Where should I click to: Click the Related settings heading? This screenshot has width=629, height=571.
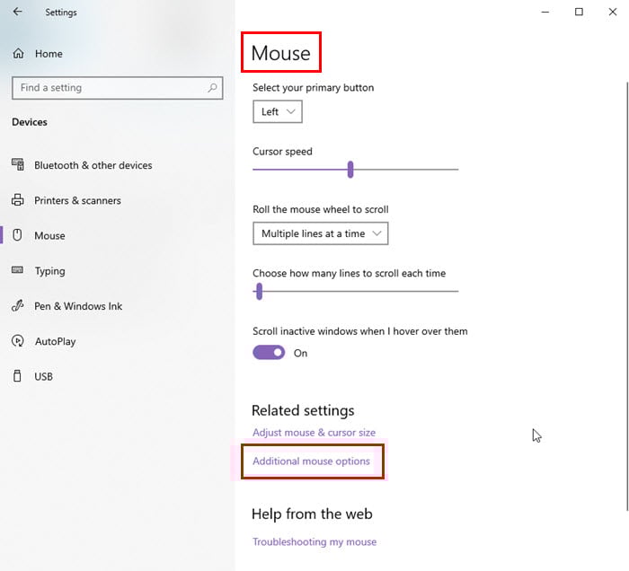click(303, 410)
